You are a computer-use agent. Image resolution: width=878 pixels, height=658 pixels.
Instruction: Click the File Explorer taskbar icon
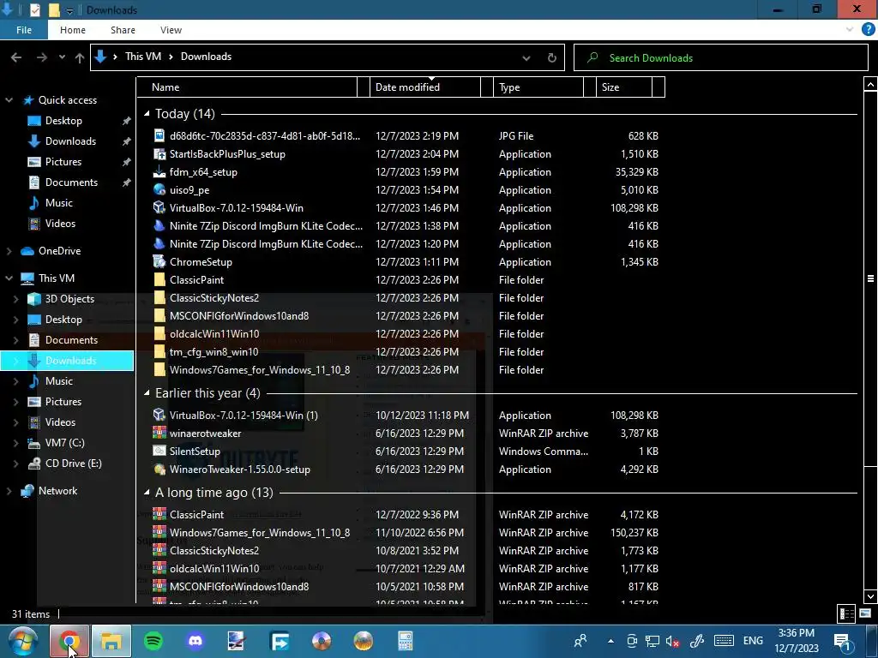[x=111, y=641]
